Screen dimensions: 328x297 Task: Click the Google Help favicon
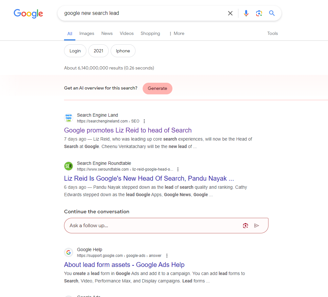(x=69, y=252)
